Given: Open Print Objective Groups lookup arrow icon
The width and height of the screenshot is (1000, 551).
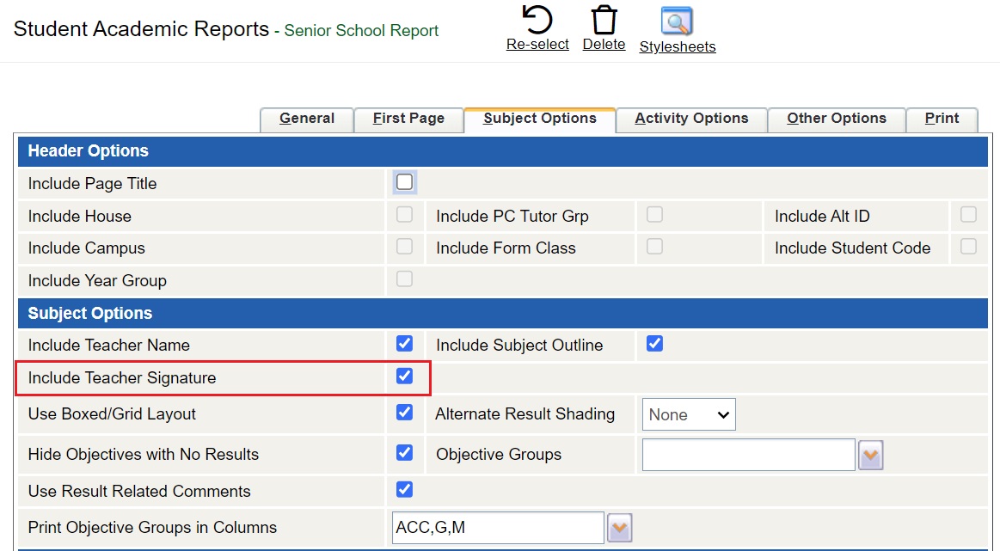Looking at the screenshot, I should coord(619,528).
